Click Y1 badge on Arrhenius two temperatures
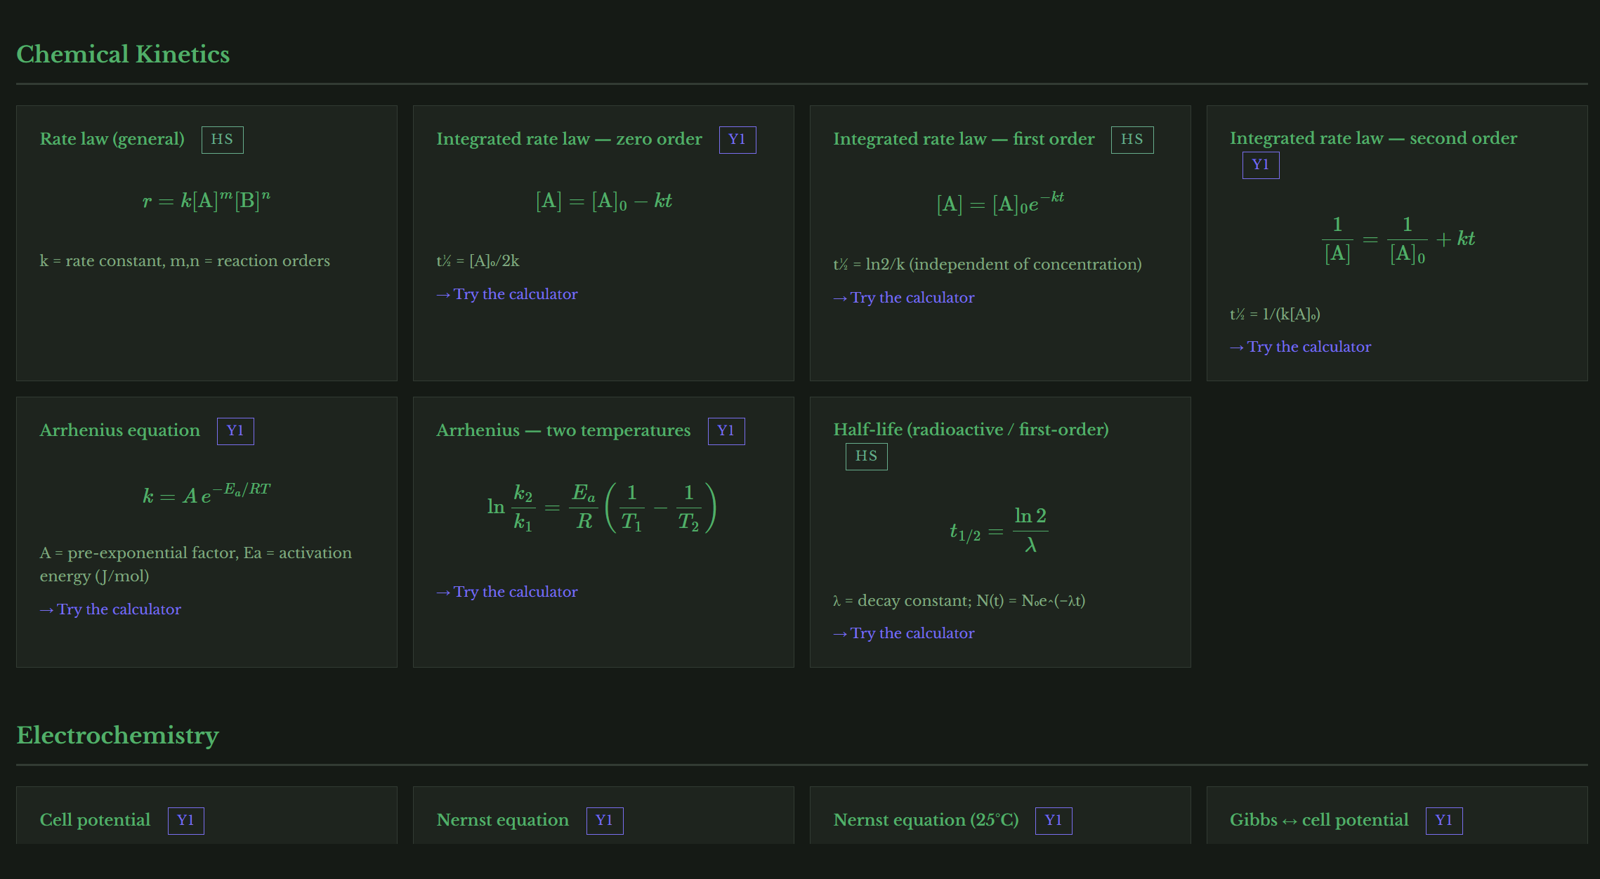Screen dimensions: 1600x879 click(726, 431)
